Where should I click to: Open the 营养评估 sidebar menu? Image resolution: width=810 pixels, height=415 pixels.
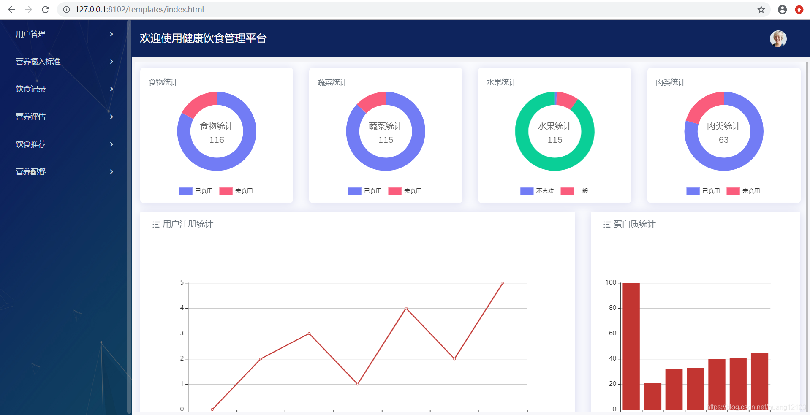click(x=63, y=117)
